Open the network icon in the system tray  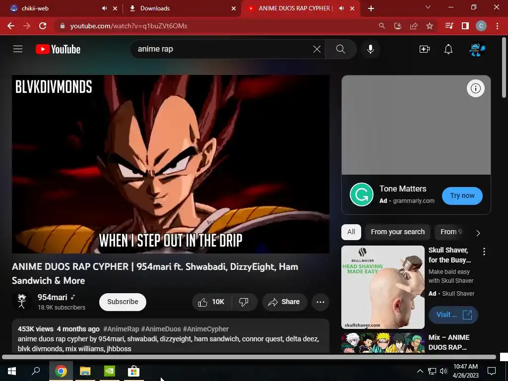coord(432,371)
